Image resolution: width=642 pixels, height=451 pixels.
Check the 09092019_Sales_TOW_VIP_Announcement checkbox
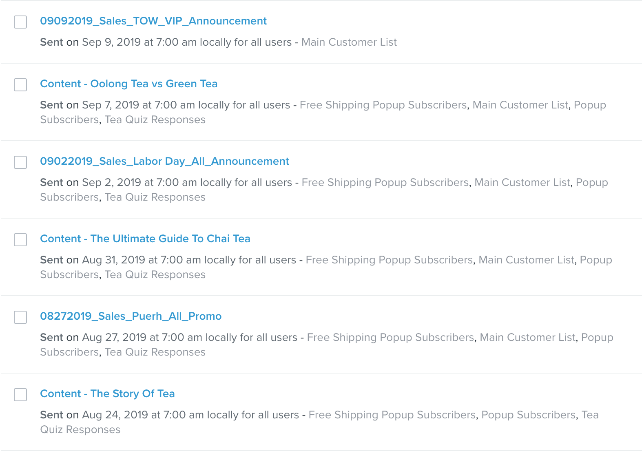pos(20,22)
